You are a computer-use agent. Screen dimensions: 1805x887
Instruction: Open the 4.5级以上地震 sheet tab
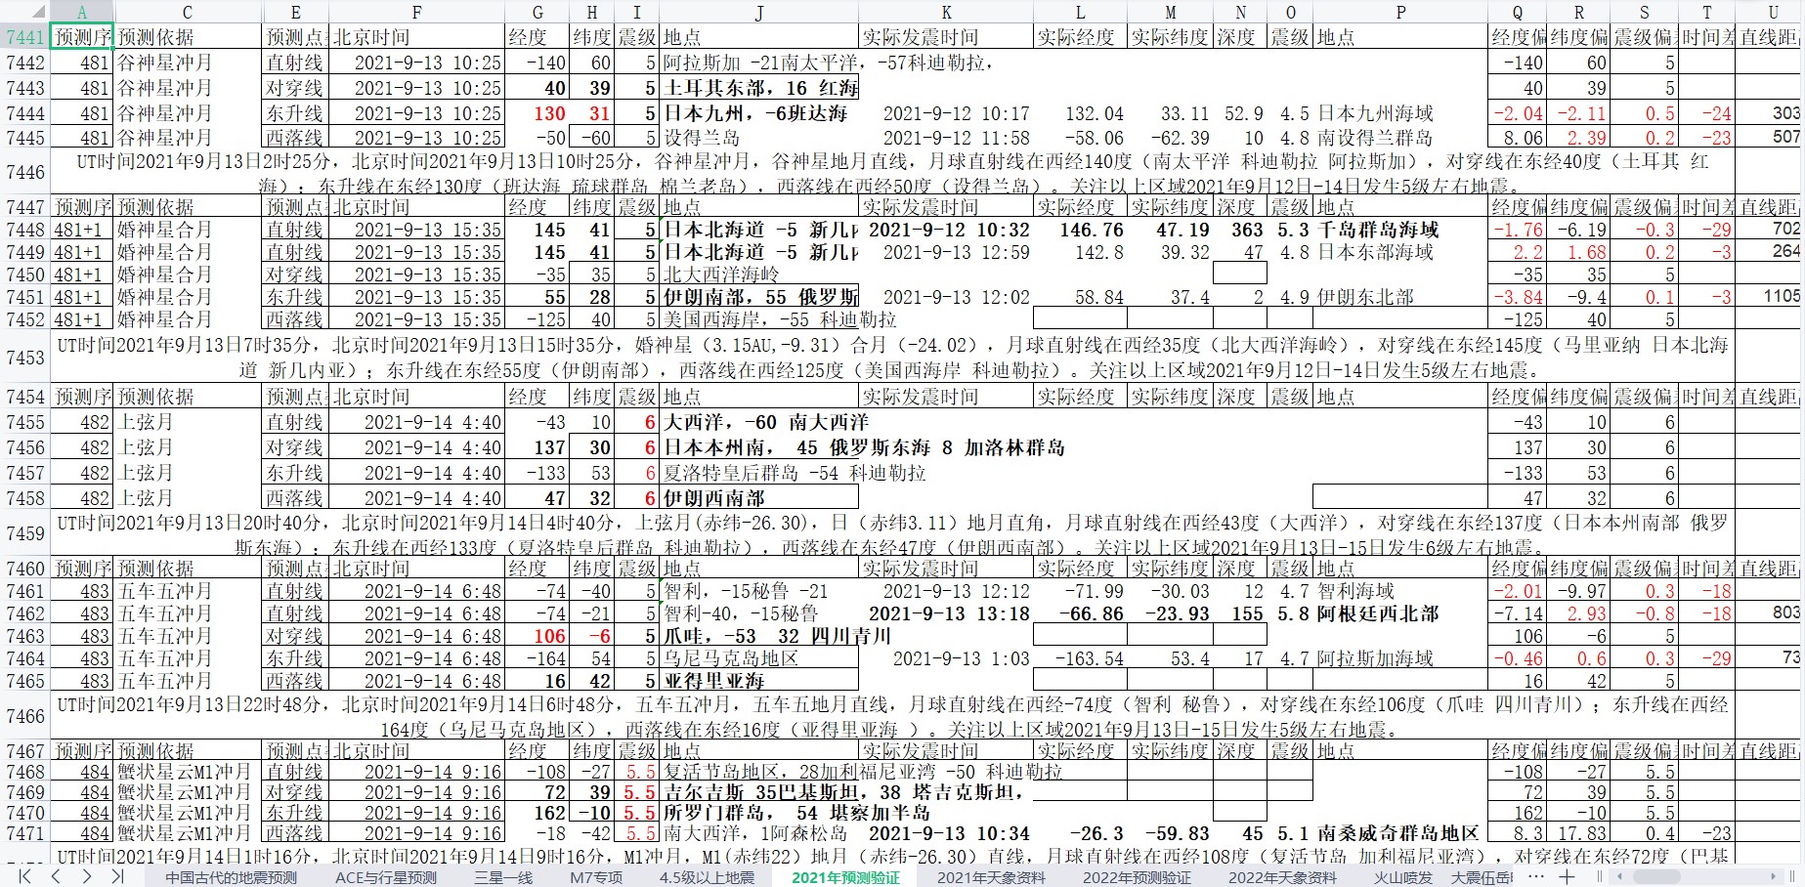pos(707,877)
